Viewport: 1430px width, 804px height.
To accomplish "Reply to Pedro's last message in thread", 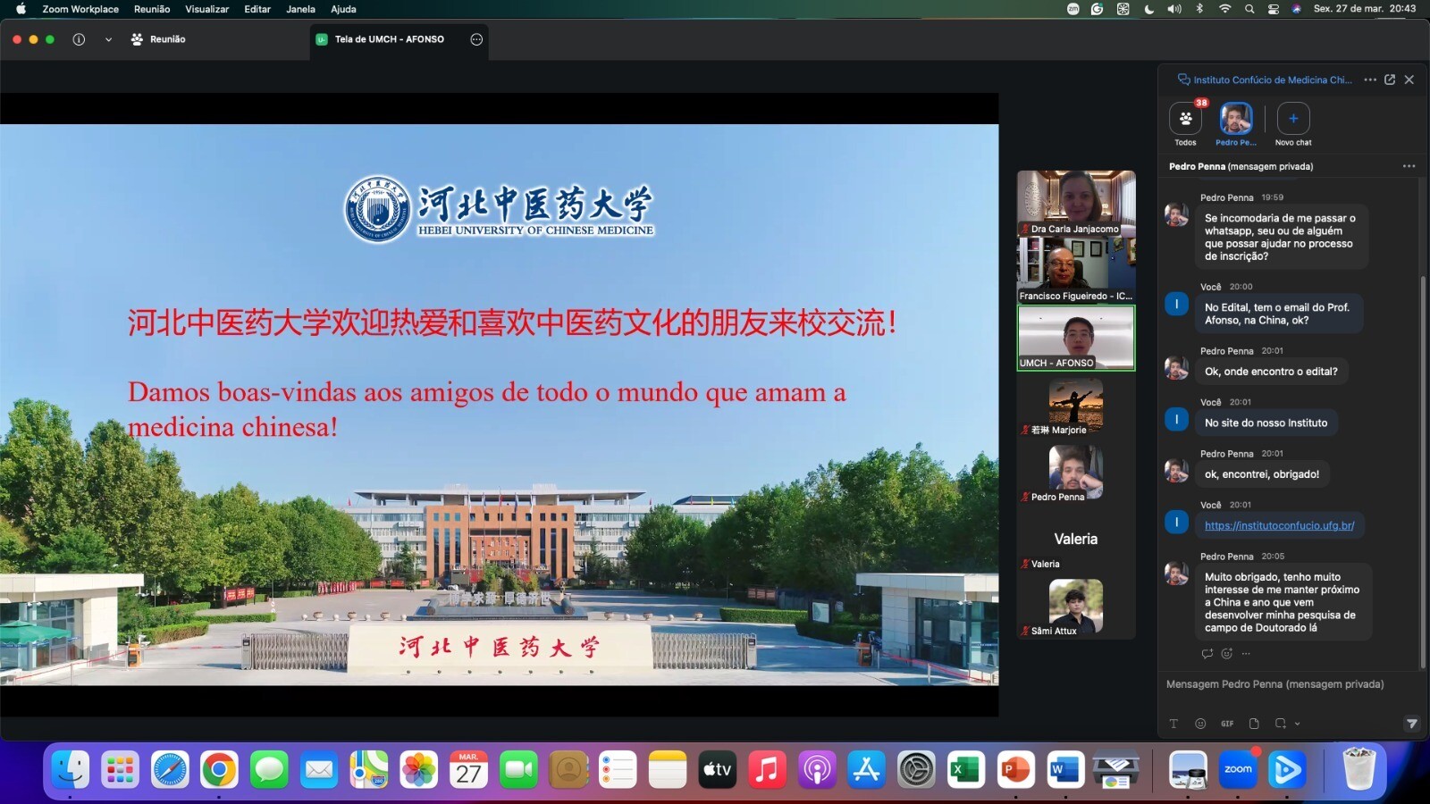I will point(1207,653).
